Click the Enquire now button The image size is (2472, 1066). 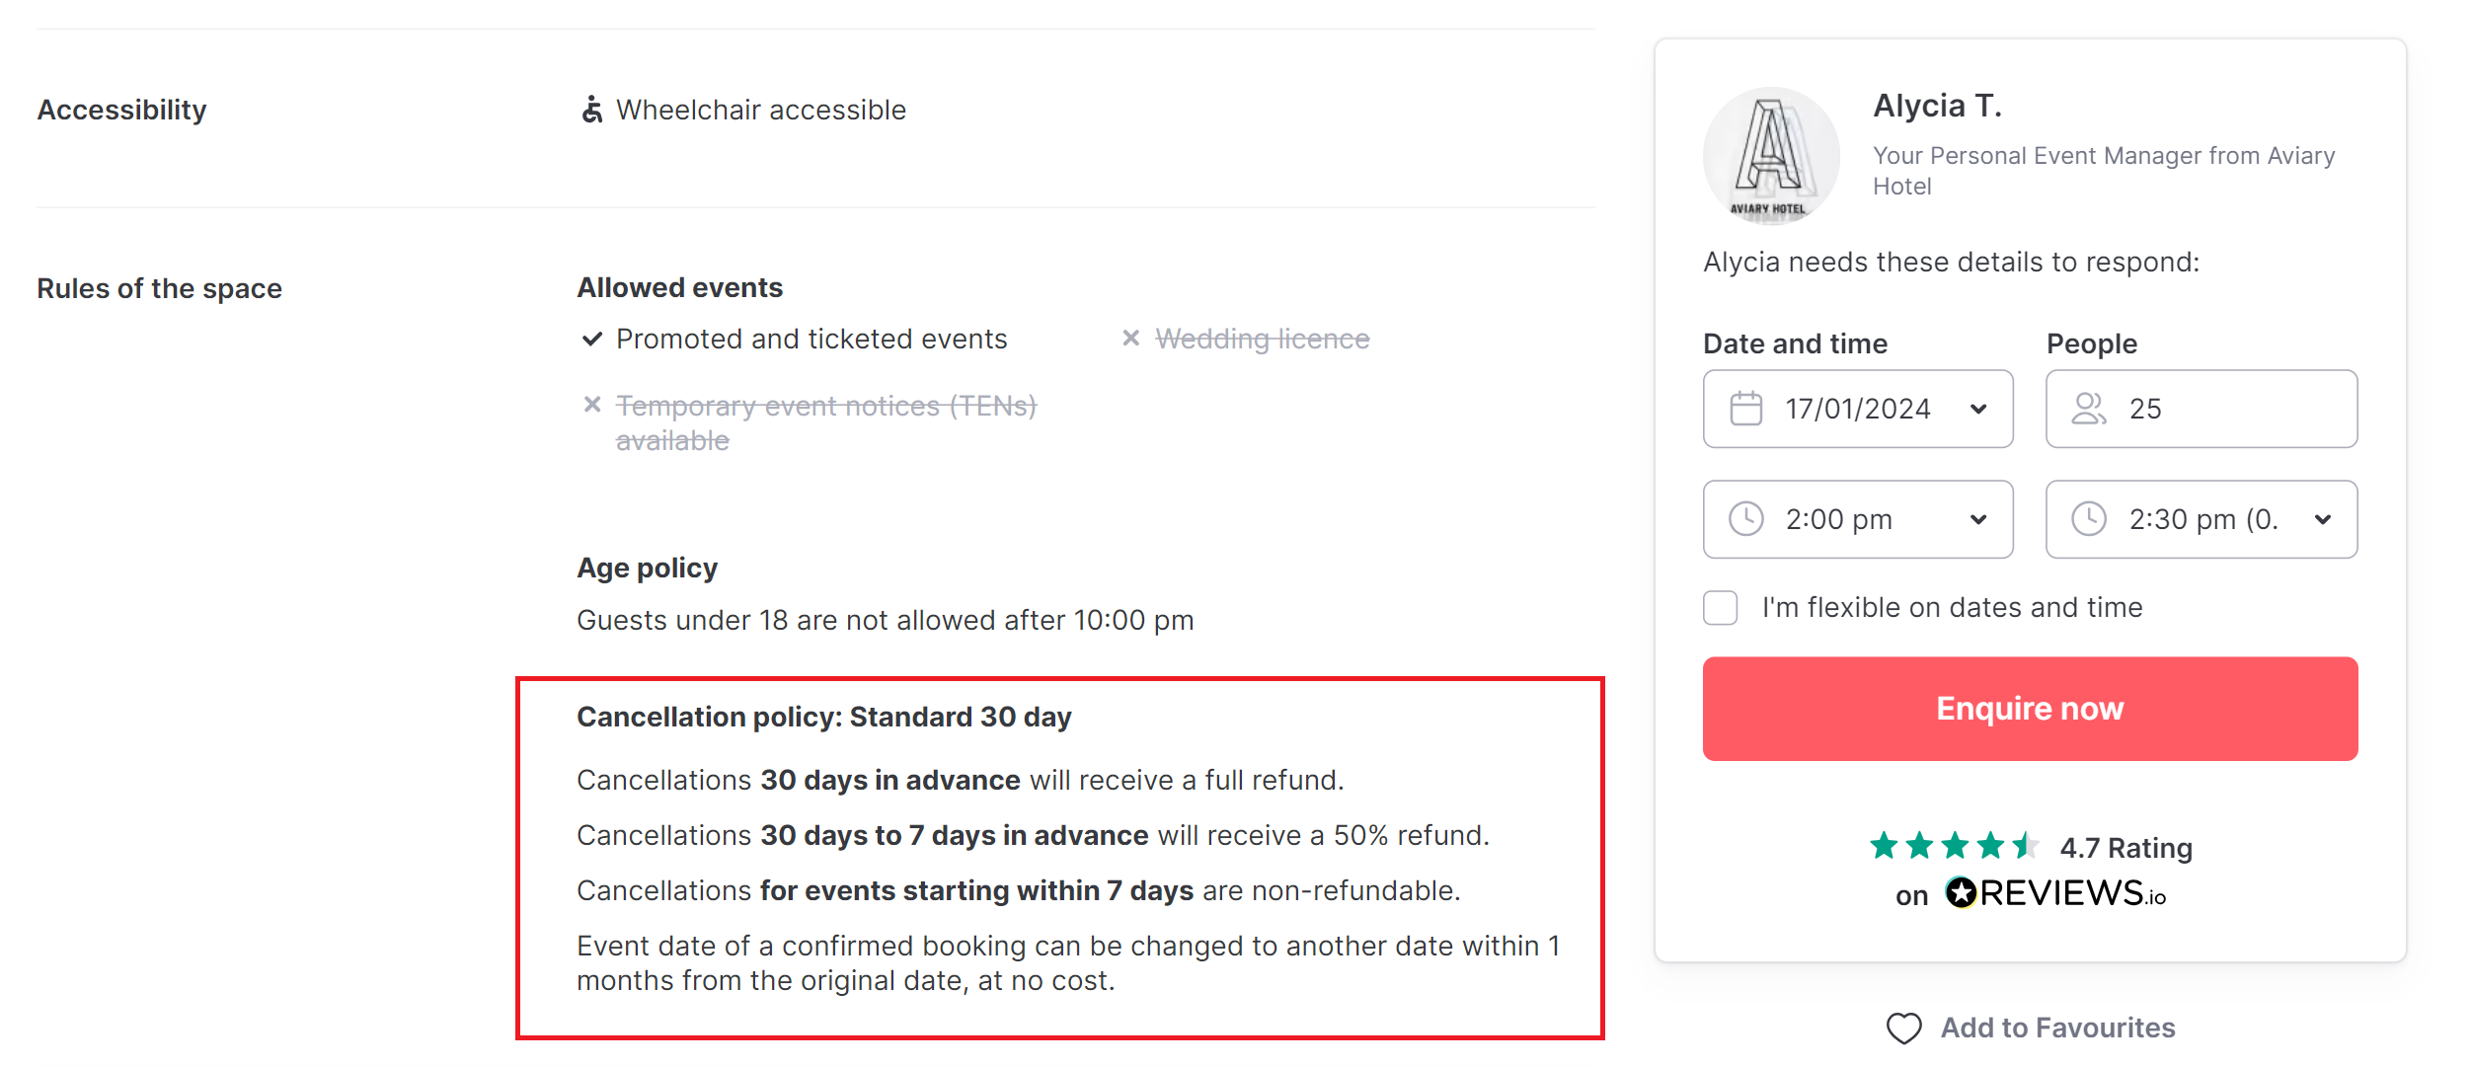point(2030,709)
